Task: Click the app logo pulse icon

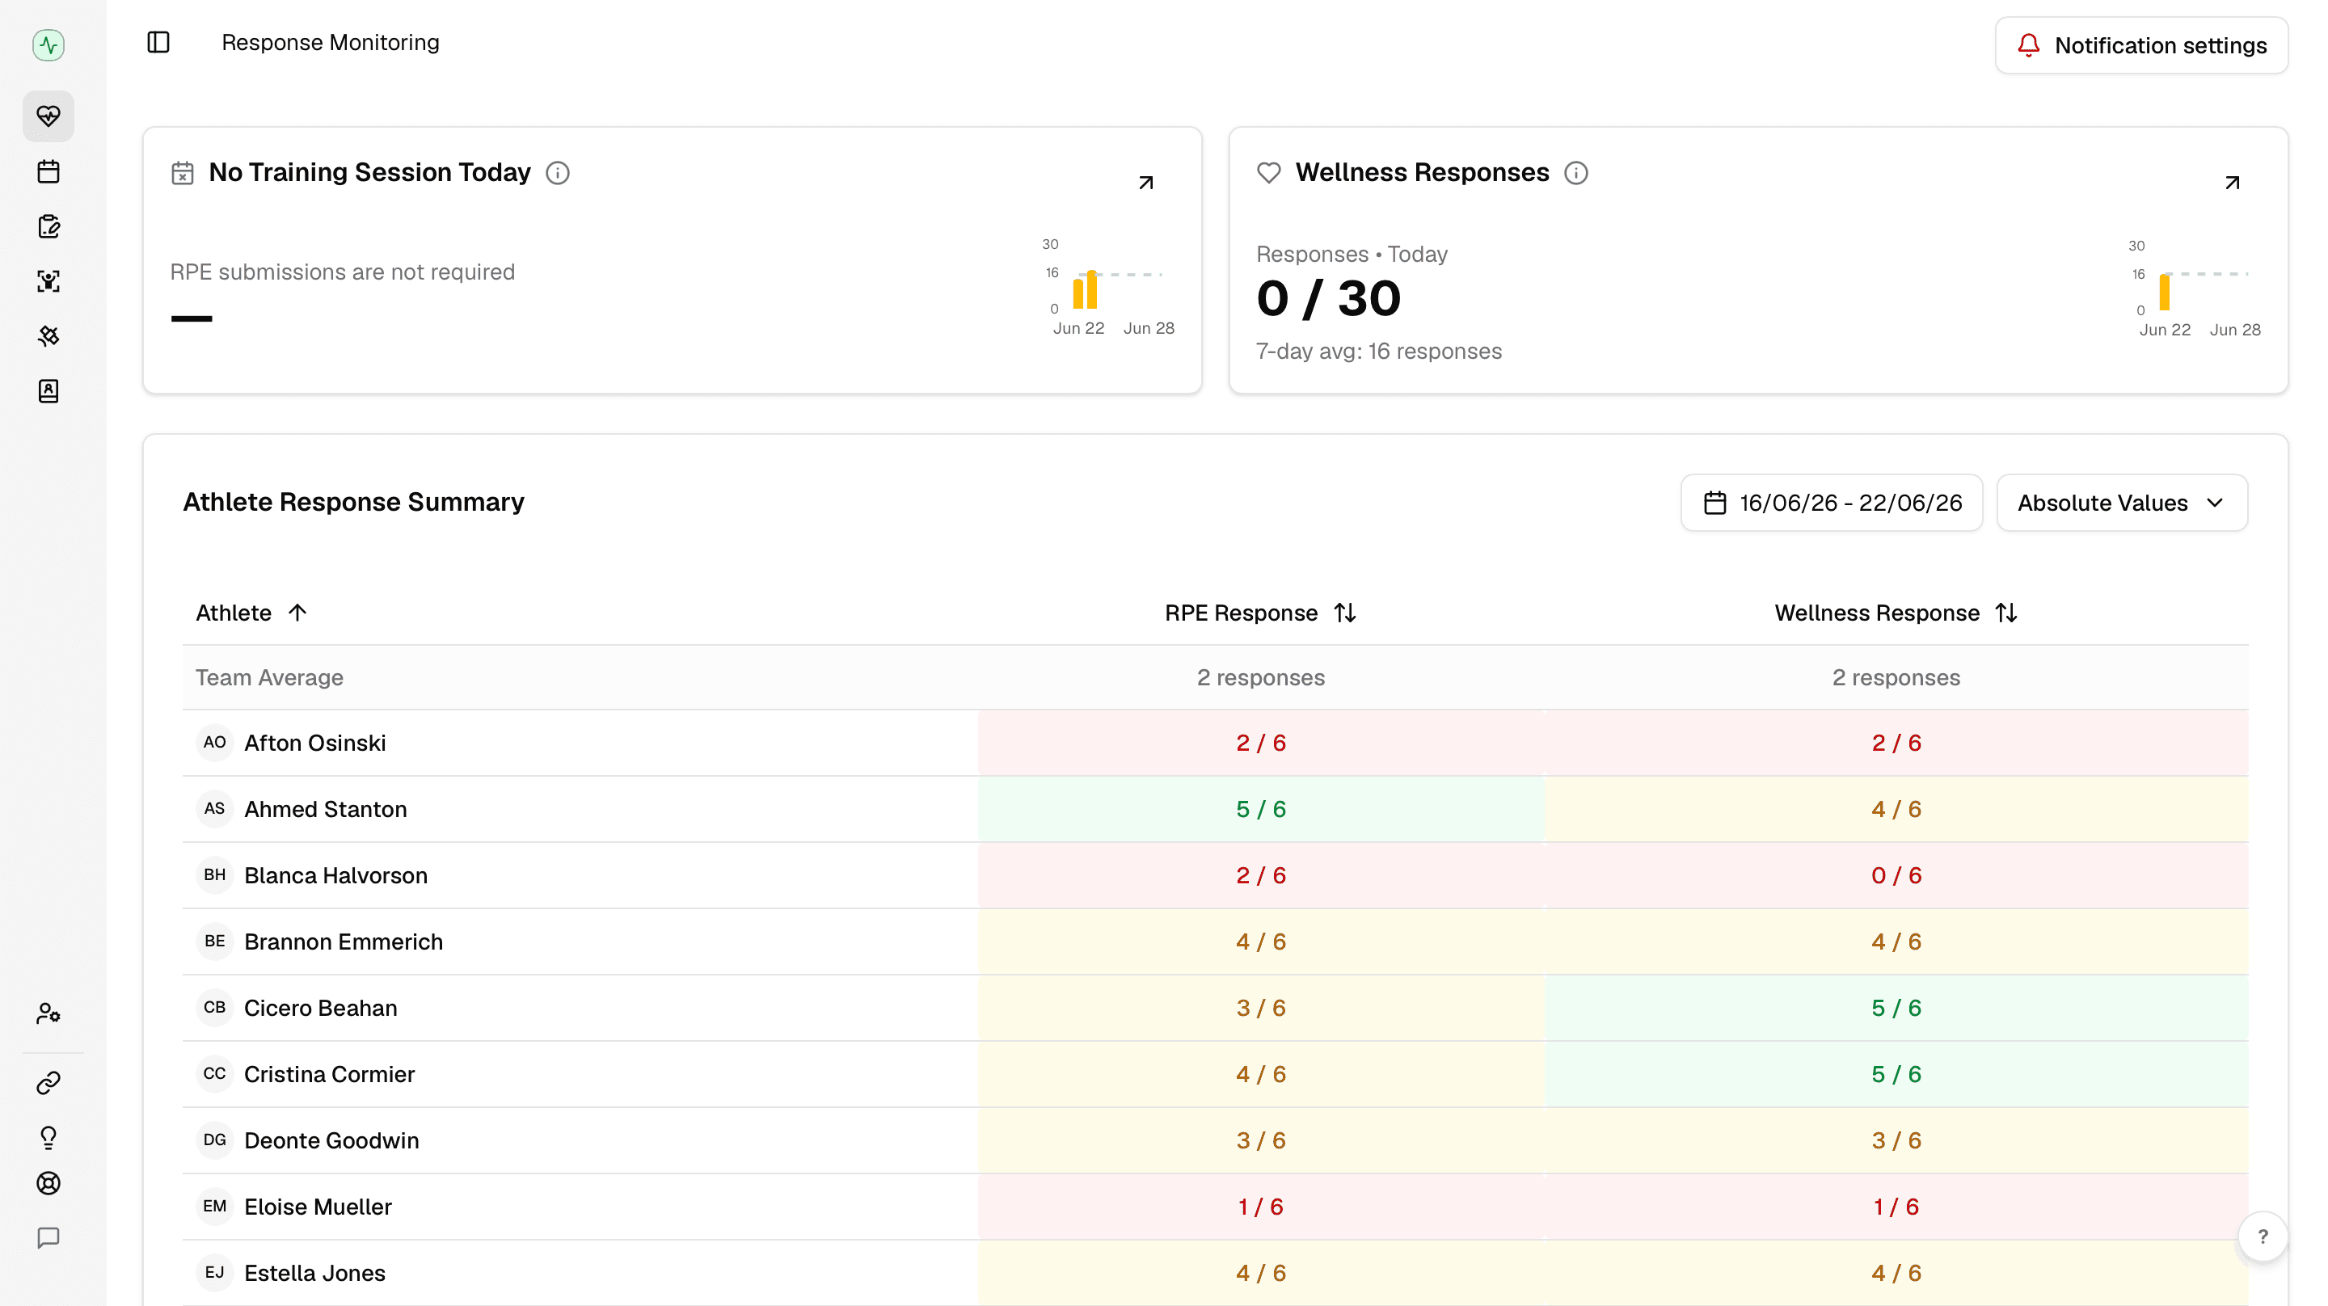Action: tap(48, 44)
